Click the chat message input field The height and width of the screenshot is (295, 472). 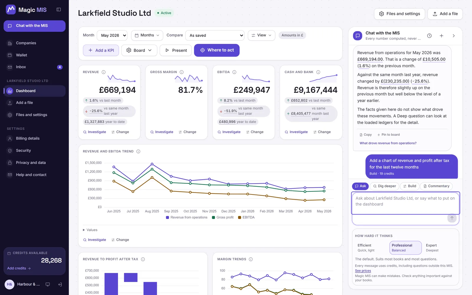(406, 203)
